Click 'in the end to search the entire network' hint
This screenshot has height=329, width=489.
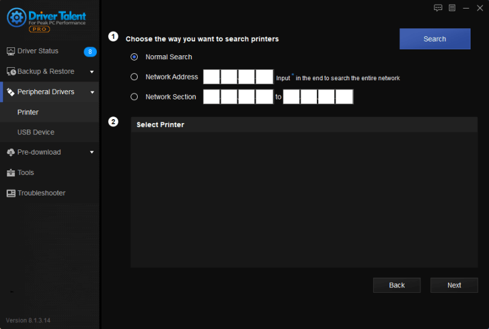(348, 78)
